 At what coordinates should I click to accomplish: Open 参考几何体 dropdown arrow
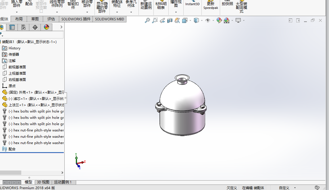131,12
